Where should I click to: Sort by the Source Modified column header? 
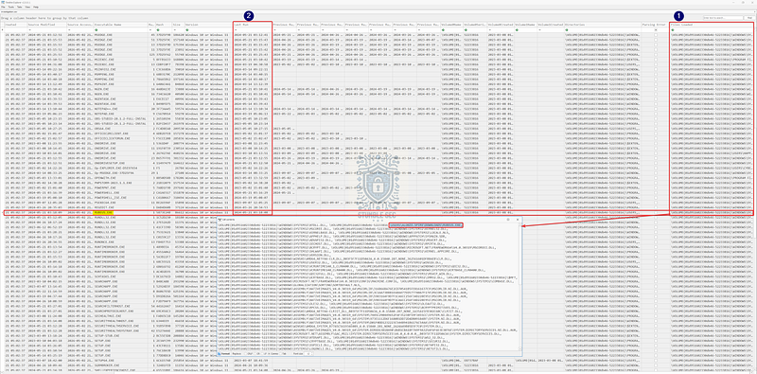pyautogui.click(x=46, y=25)
